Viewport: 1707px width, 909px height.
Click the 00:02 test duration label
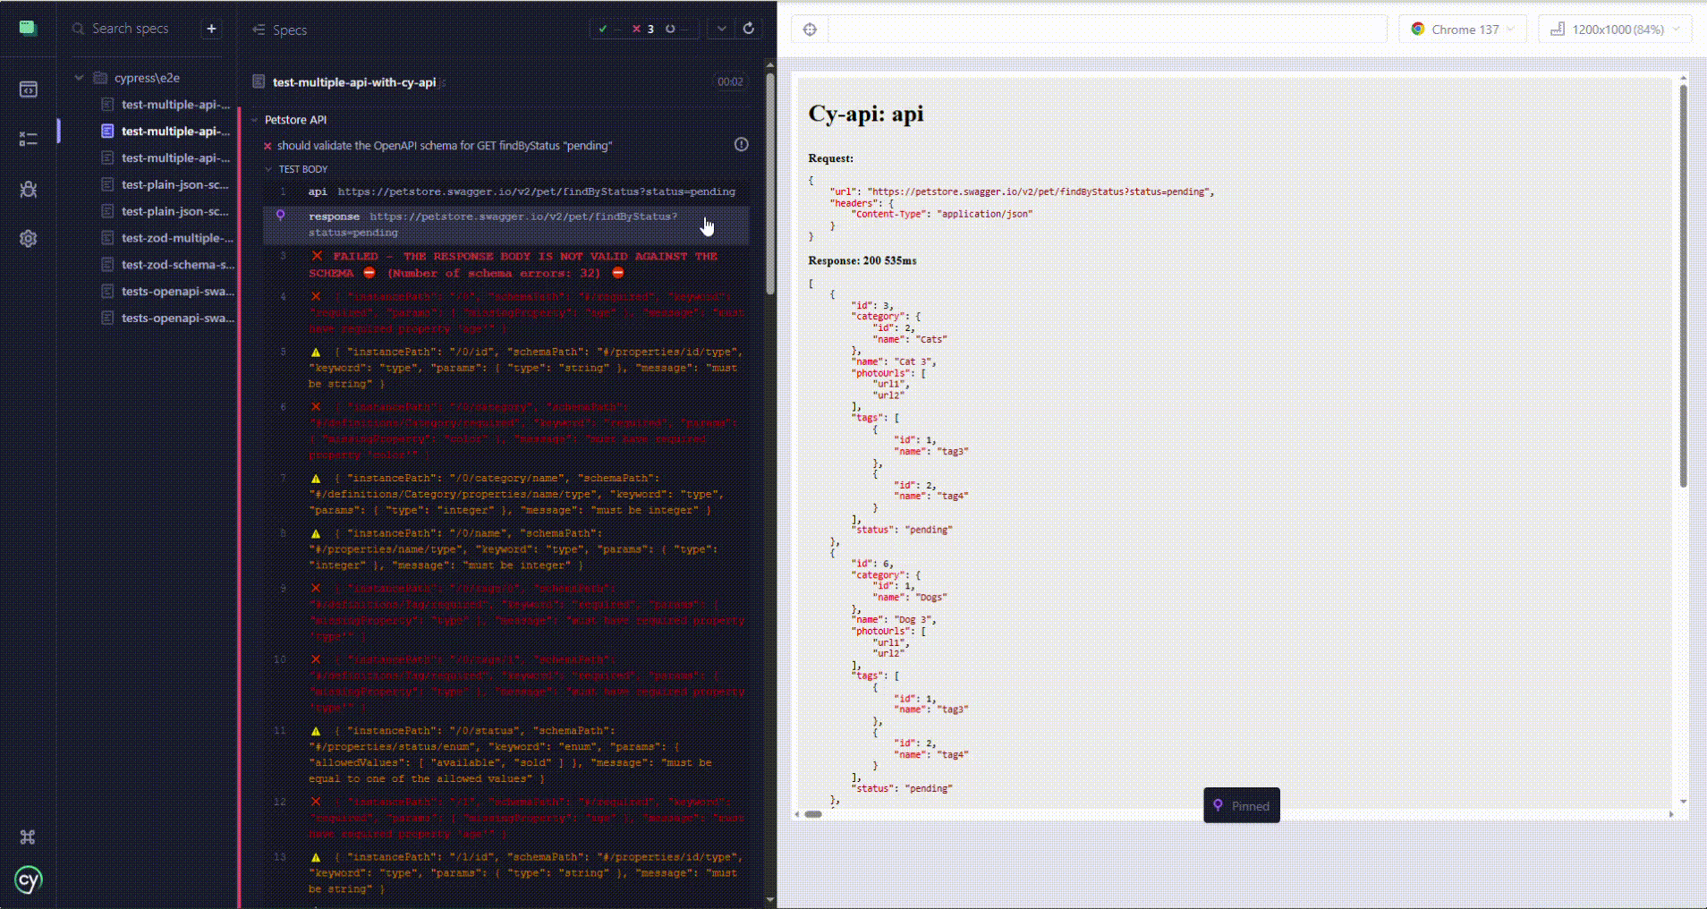[x=730, y=81]
